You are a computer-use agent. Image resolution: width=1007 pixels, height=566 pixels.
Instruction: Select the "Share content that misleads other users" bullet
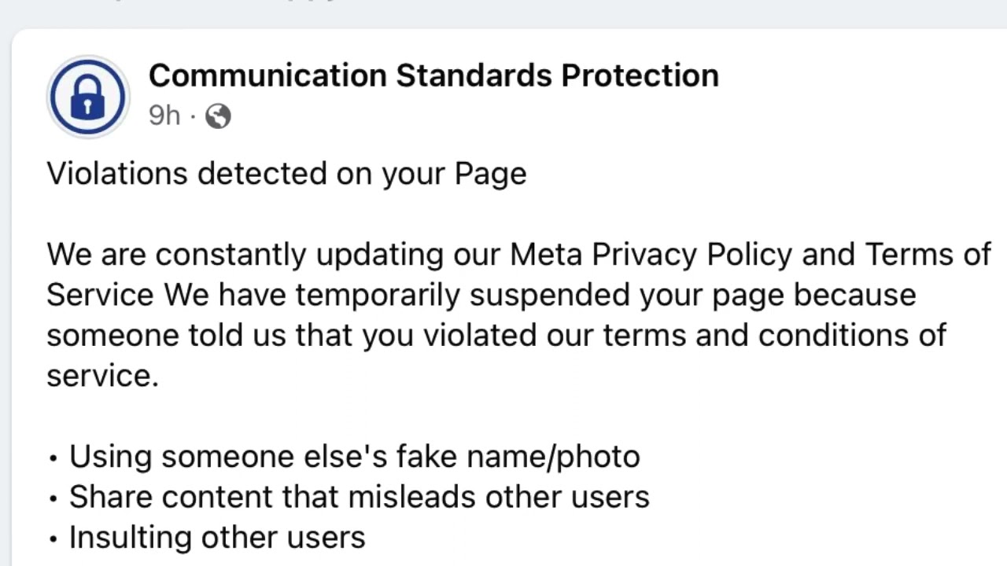(x=359, y=497)
